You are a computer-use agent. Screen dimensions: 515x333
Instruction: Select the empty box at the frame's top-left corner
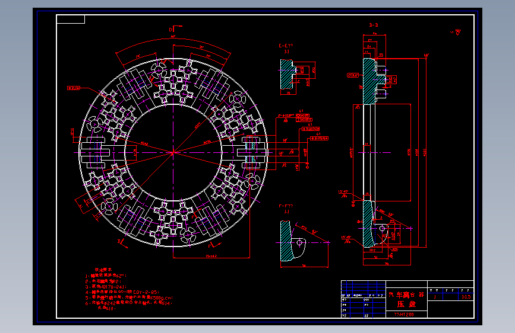point(71,20)
